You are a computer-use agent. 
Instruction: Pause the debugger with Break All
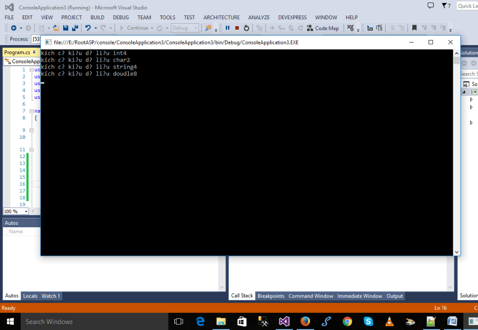tap(228, 28)
